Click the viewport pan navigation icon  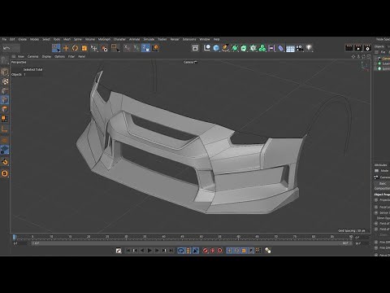pyautogui.click(x=353, y=57)
